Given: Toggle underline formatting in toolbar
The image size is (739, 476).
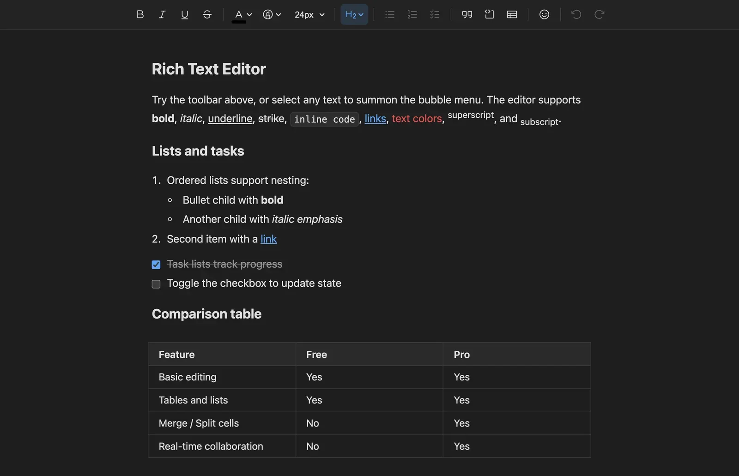Looking at the screenshot, I should pyautogui.click(x=184, y=14).
